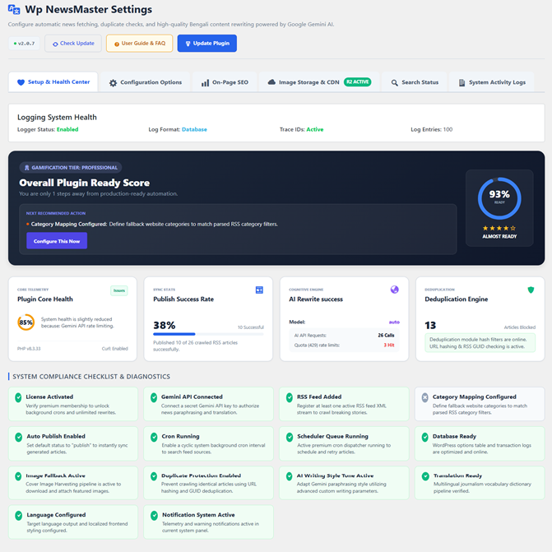
Task: Click the X icon for Category Mapping Configured
Action: [425, 398]
